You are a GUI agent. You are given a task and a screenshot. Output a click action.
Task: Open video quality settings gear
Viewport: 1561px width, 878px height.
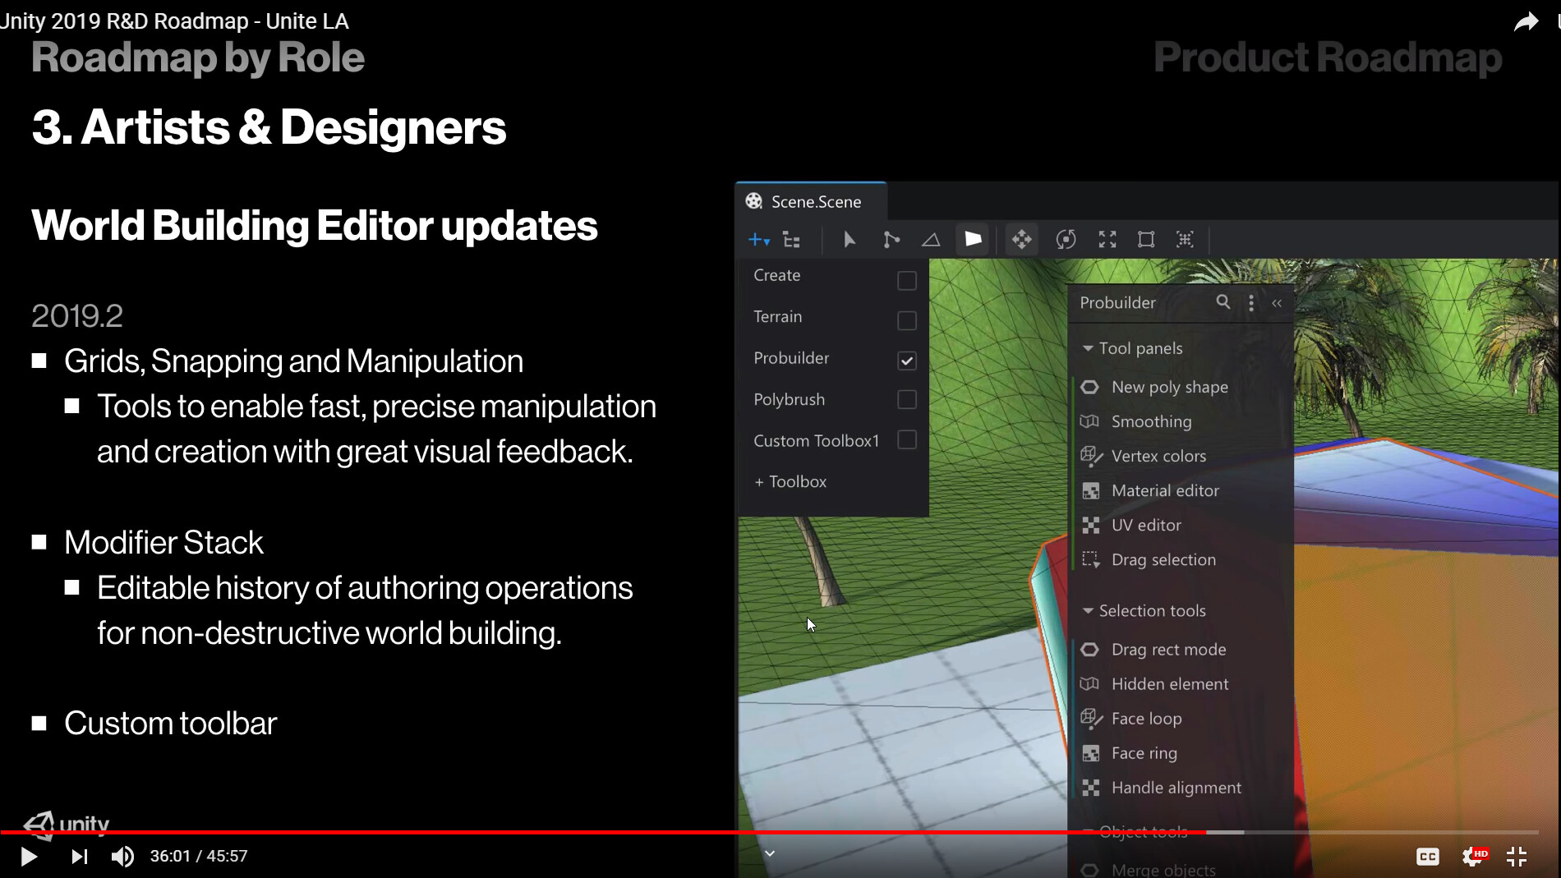[1475, 857]
